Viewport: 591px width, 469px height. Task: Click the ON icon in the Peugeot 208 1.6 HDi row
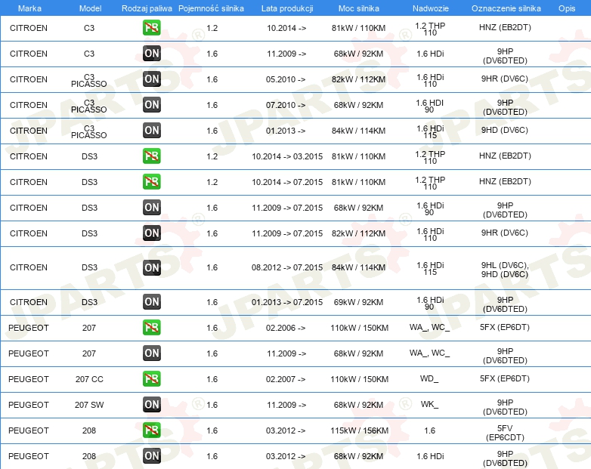[151, 456]
